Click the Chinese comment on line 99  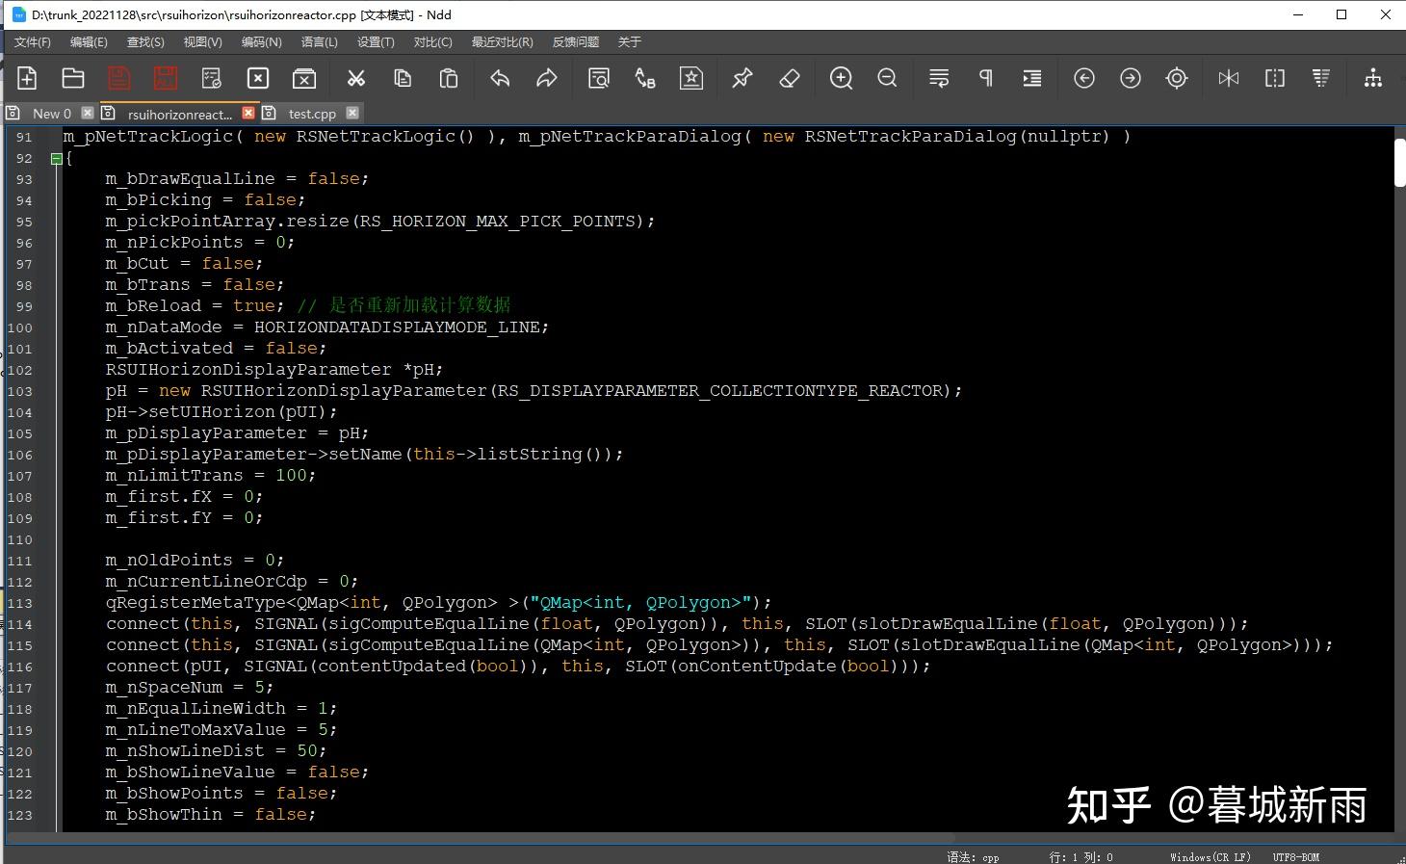[404, 305]
